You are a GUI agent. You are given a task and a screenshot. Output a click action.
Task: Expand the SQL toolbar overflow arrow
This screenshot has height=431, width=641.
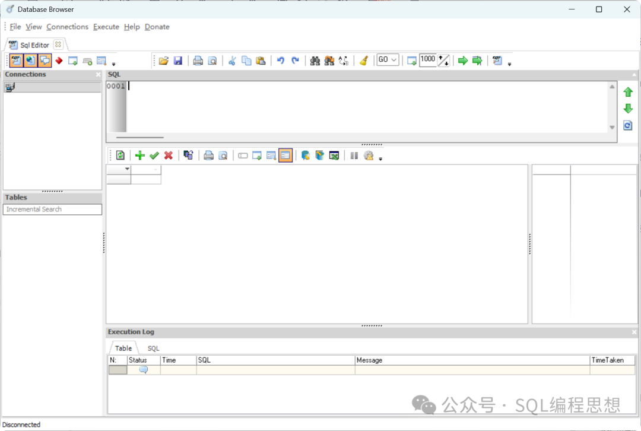pos(510,64)
